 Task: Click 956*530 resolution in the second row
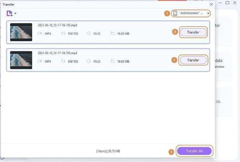click(73, 61)
